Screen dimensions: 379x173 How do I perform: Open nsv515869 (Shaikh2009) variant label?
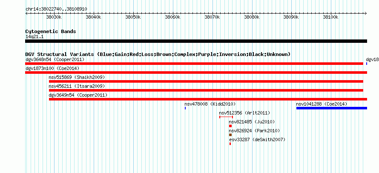[77, 77]
